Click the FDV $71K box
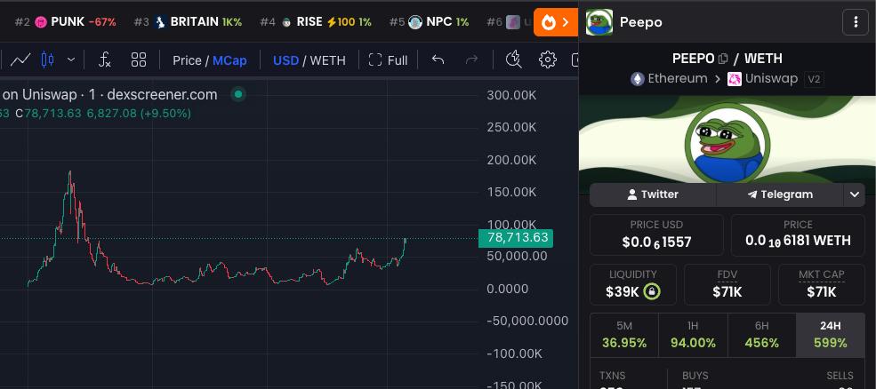The height and width of the screenshot is (389, 876). pos(727,284)
